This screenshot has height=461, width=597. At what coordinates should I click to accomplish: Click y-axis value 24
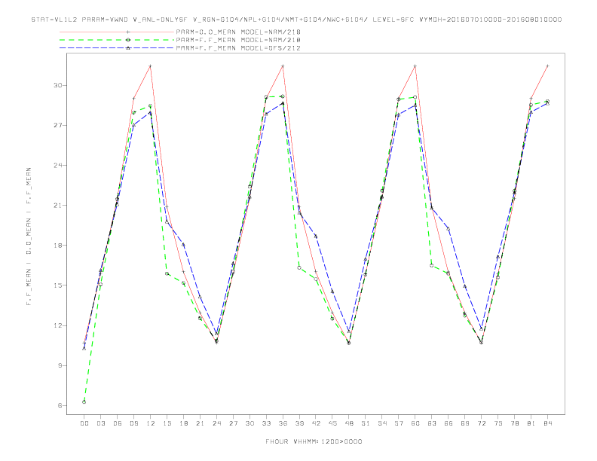pos(57,165)
